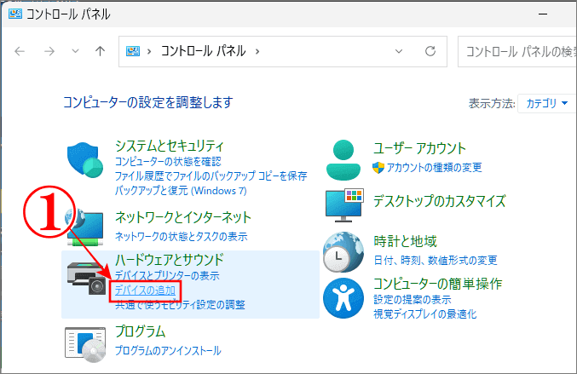The image size is (577, 374).
Task: Open デバイスとプリンターの表示 link
Action: 167,276
